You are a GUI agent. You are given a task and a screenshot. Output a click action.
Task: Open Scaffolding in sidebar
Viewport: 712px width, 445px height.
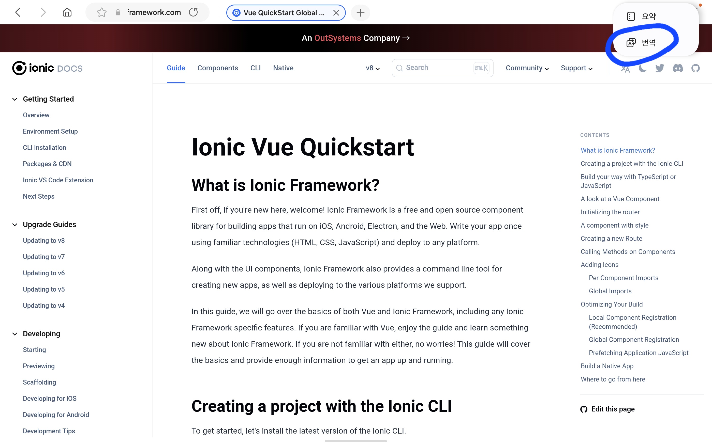coord(39,382)
